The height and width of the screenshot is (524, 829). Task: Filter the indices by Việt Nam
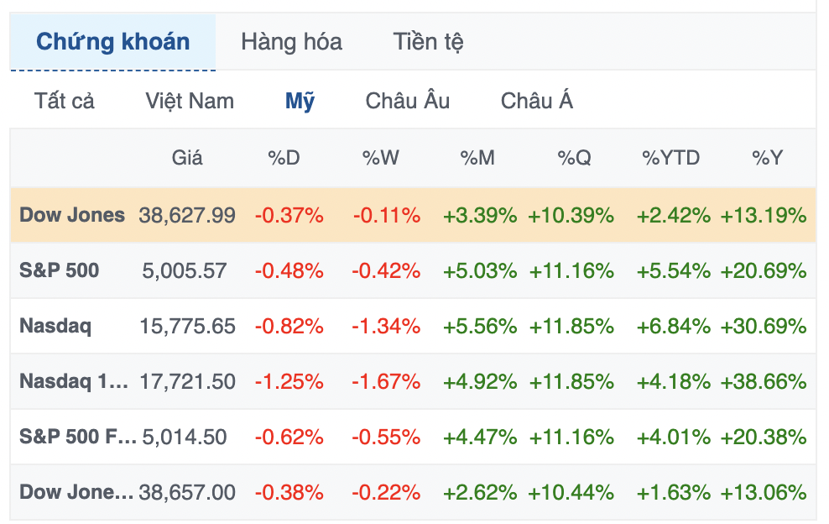(x=190, y=102)
